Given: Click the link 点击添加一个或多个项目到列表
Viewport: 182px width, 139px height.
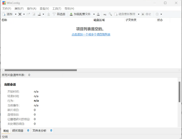Looking at the screenshot, I should [x=91, y=34].
